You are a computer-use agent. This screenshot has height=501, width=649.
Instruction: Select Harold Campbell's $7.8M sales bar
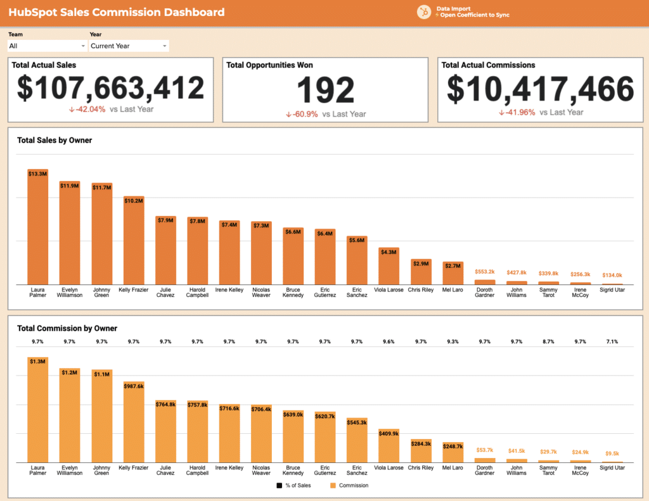[198, 251]
